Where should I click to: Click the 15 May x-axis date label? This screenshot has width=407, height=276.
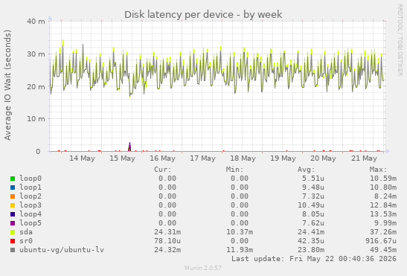click(122, 158)
